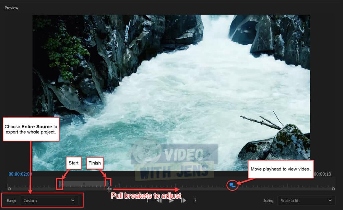Click the left zoom handle of the timeline bar
This screenshot has height=210, width=343.
(x=9, y=189)
